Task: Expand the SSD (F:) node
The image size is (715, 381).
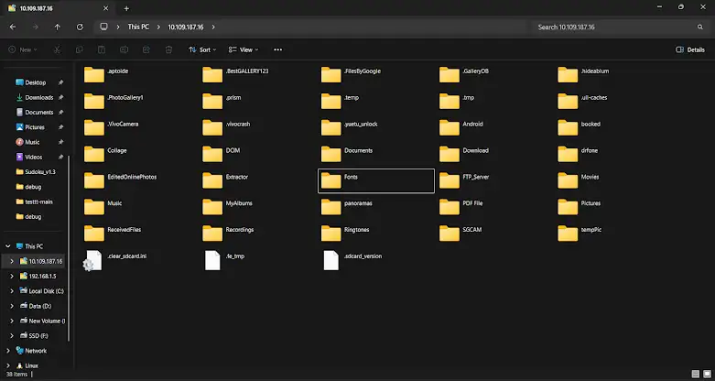Action: tap(12, 336)
